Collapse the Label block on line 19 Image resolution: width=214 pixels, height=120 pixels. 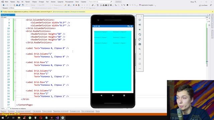pyautogui.click(x=15, y=54)
